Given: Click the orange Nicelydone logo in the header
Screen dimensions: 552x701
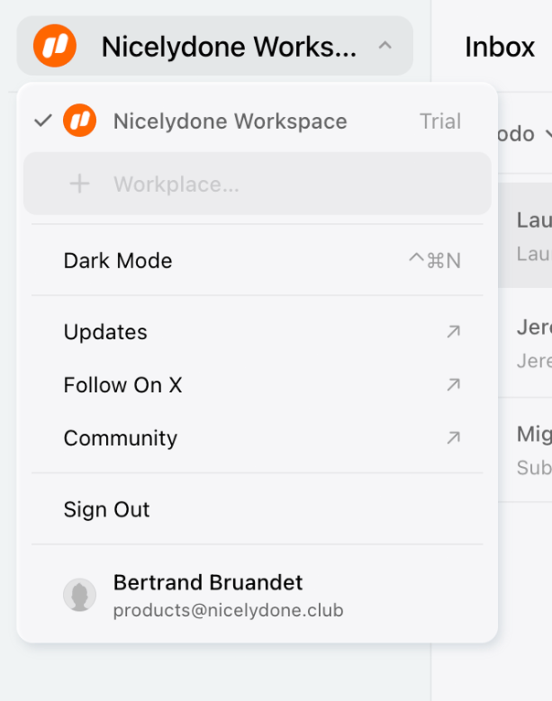Looking at the screenshot, I should click(55, 46).
